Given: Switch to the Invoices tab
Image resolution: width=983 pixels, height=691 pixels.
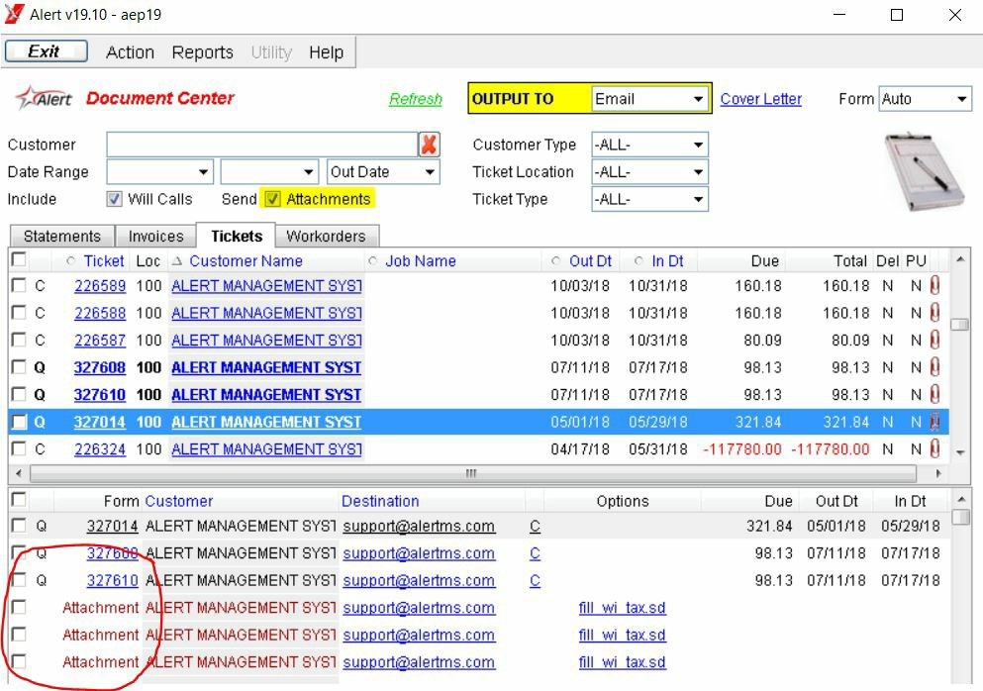Looking at the screenshot, I should coord(156,236).
